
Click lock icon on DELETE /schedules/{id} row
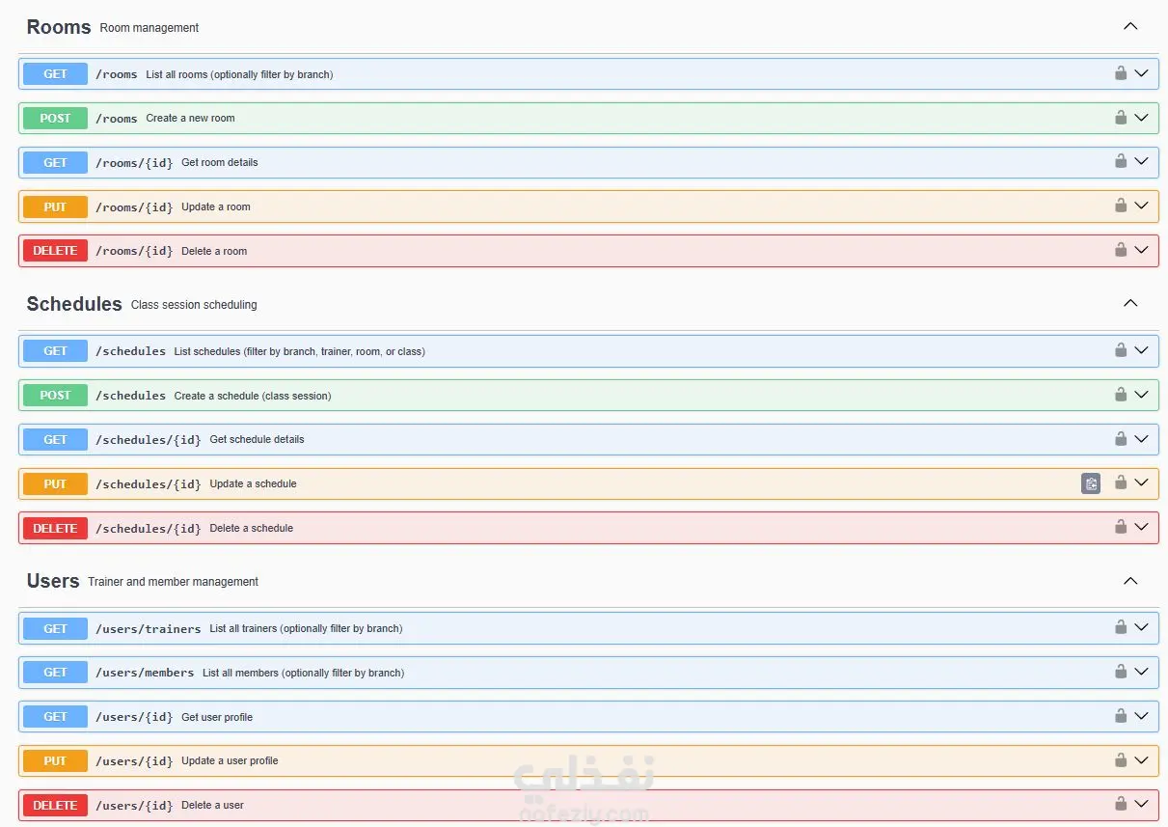1120,526
